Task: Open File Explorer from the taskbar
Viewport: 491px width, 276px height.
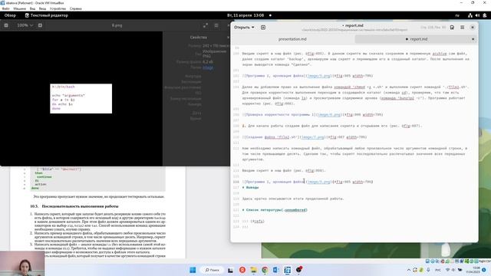Action: tap(253, 270)
